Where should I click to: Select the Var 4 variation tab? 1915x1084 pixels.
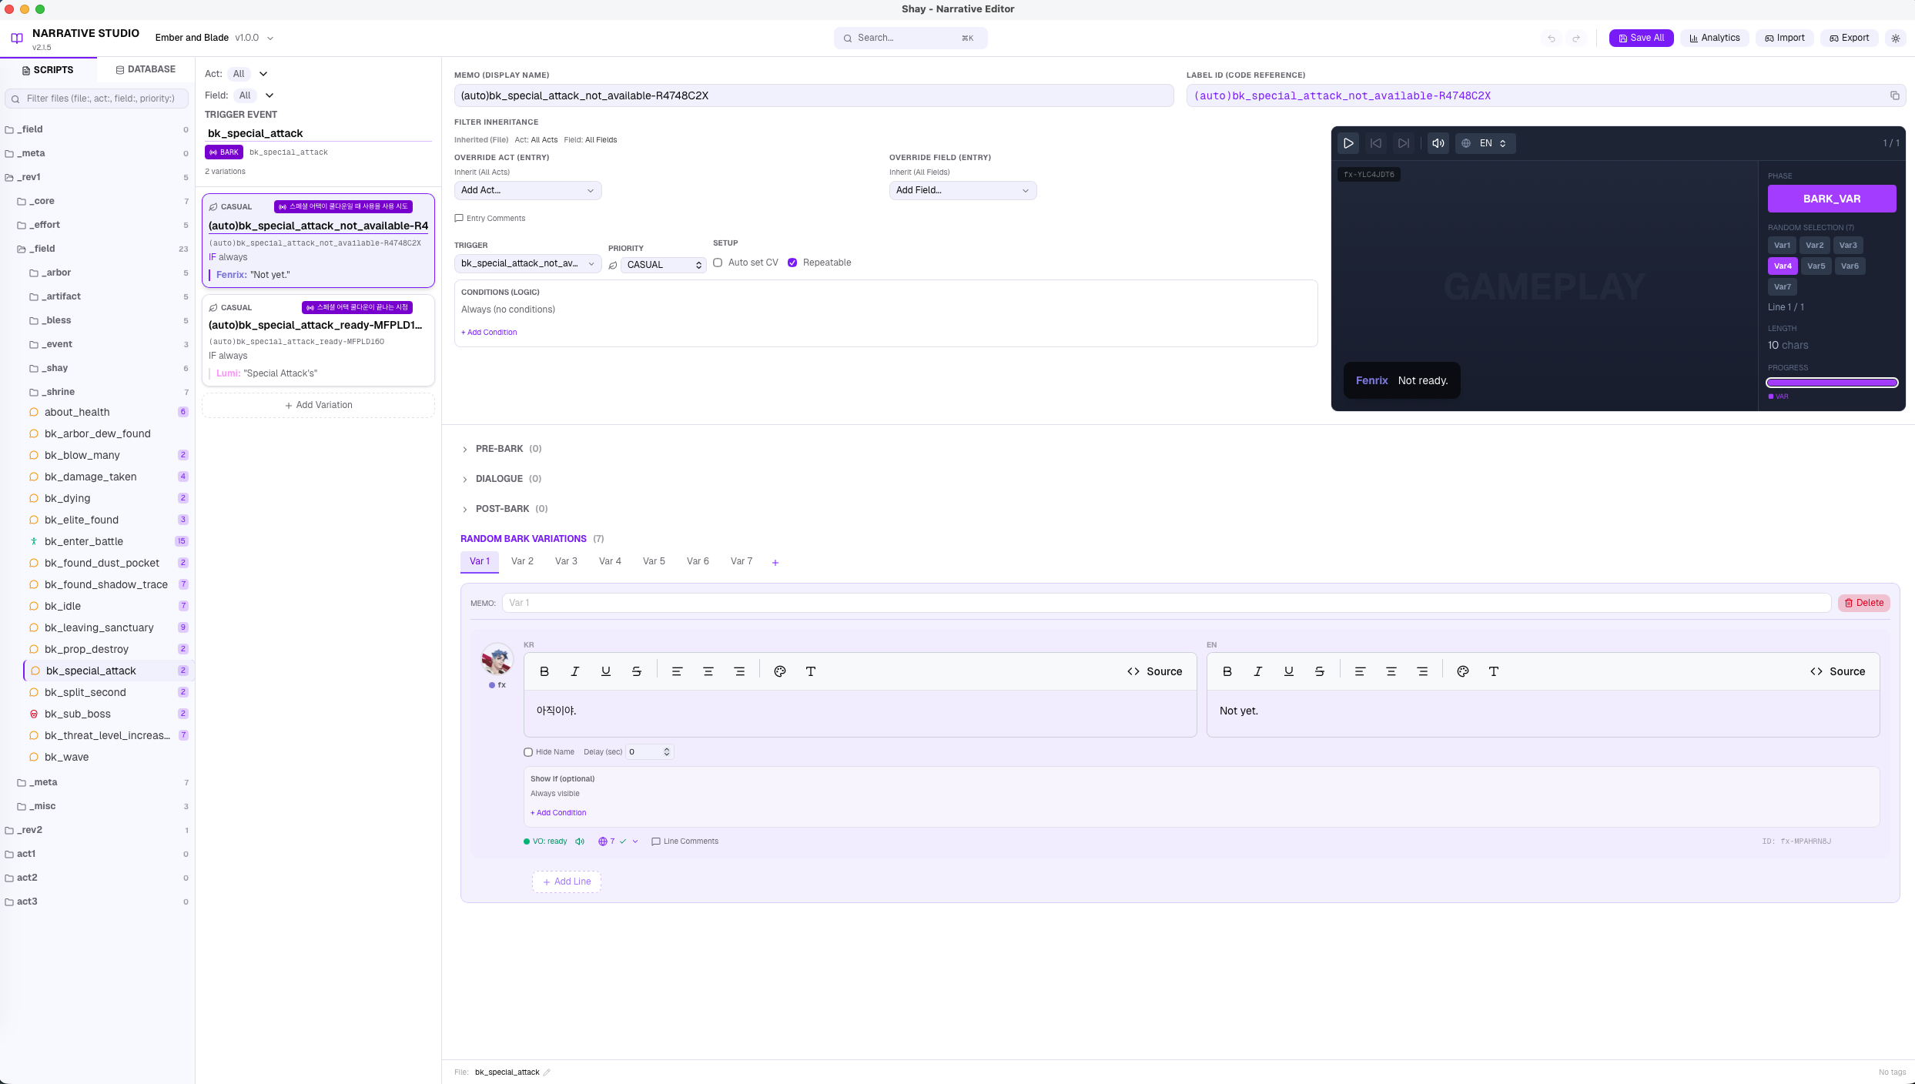click(610, 561)
